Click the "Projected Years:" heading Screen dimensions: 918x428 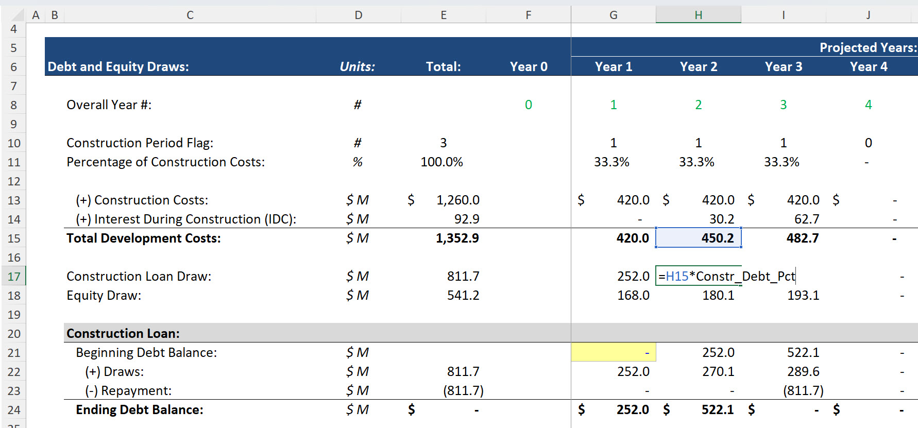point(868,48)
